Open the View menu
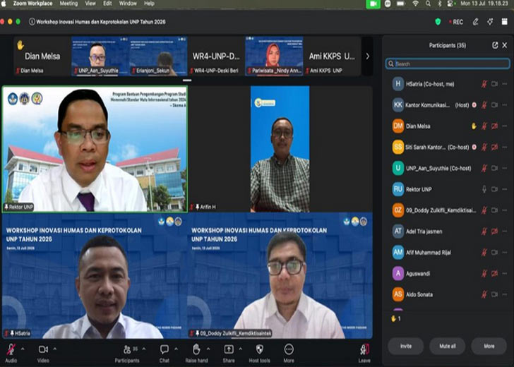 point(90,4)
